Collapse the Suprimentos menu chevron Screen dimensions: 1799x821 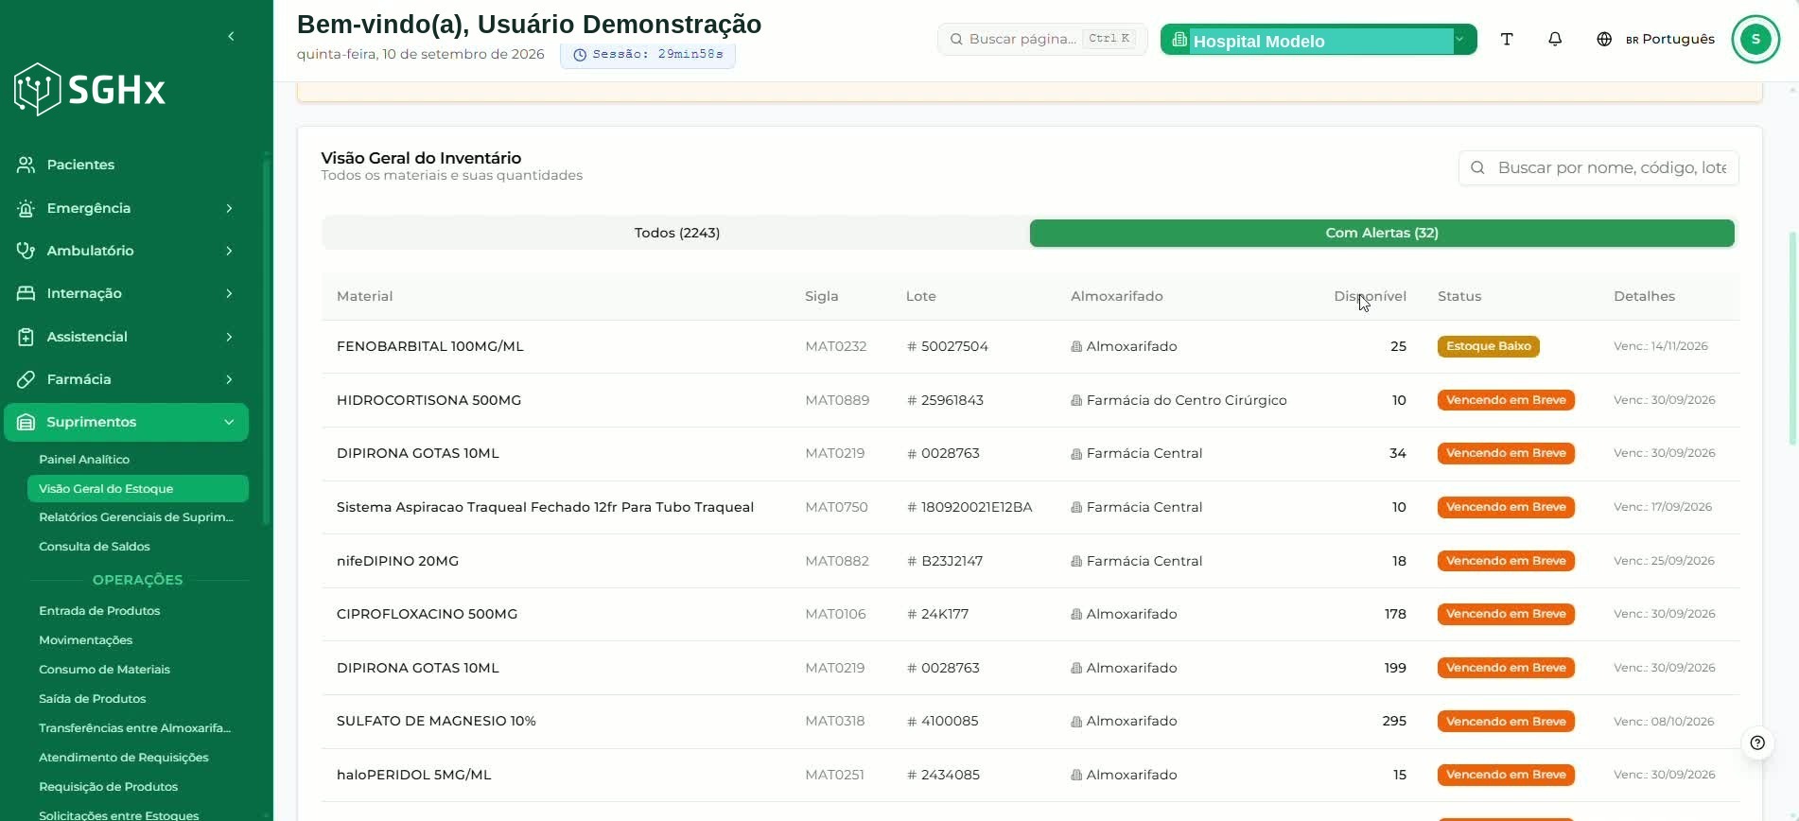pyautogui.click(x=229, y=422)
